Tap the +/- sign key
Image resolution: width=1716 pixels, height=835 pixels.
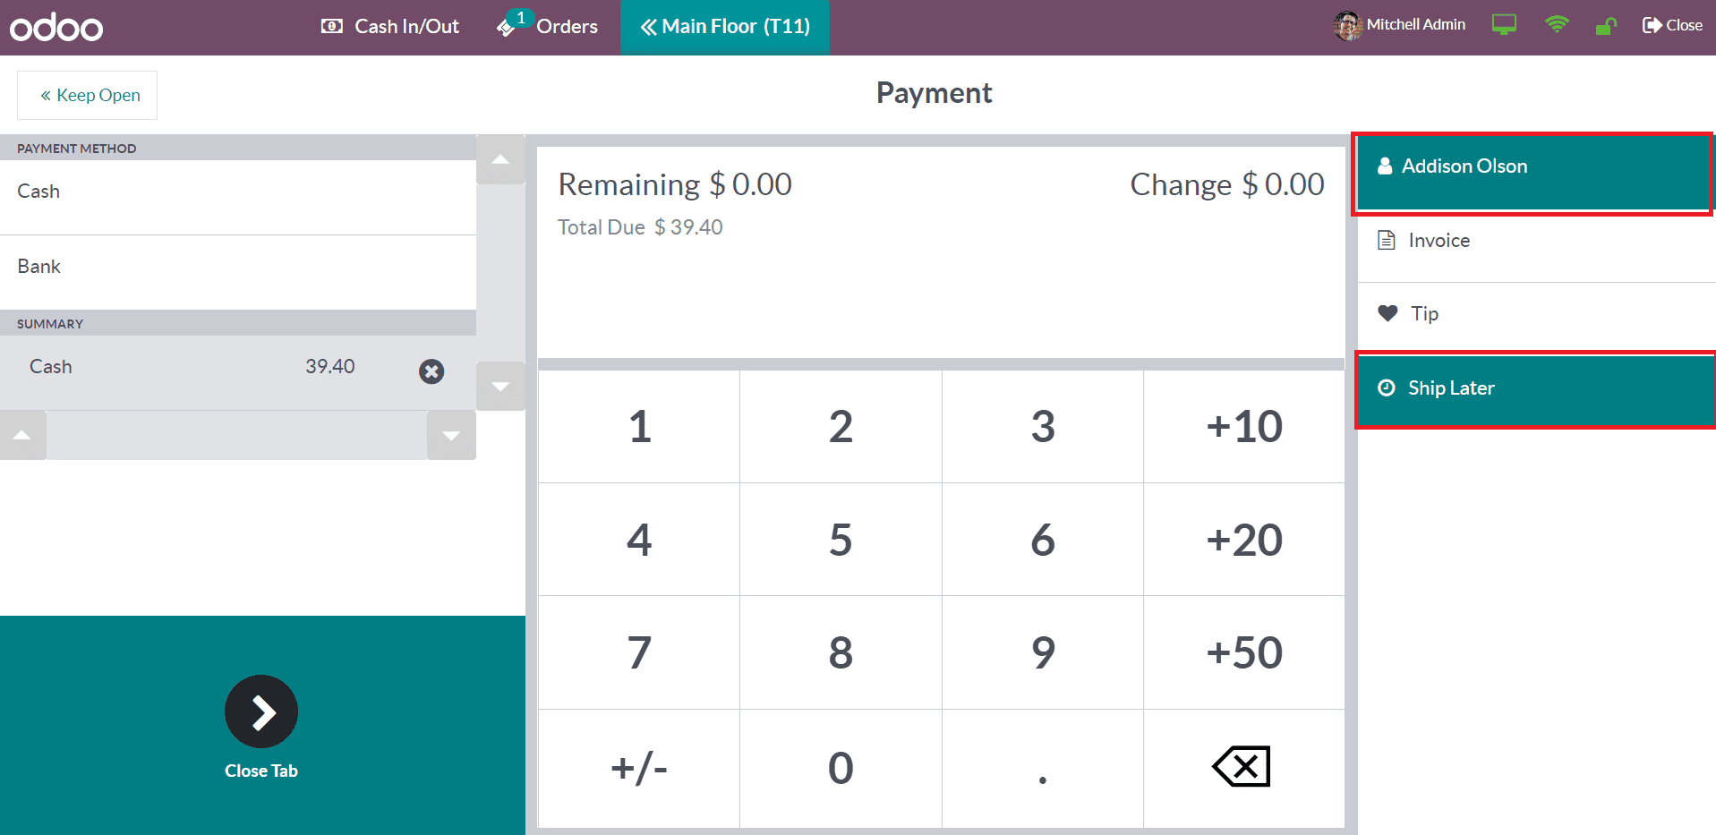(x=639, y=768)
